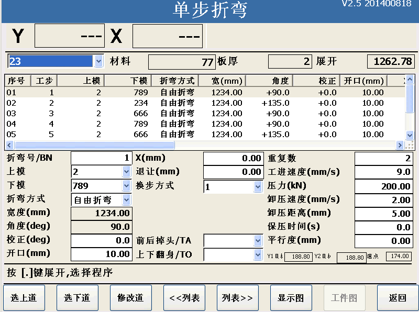Click the 速点 field showing 174.00

(399, 256)
